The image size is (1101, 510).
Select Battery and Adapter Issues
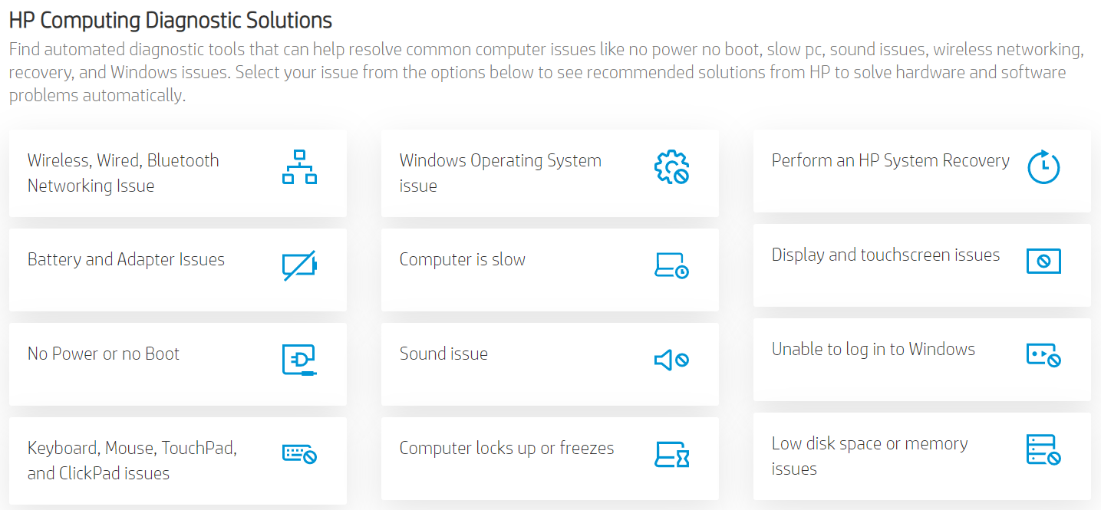pos(126,259)
